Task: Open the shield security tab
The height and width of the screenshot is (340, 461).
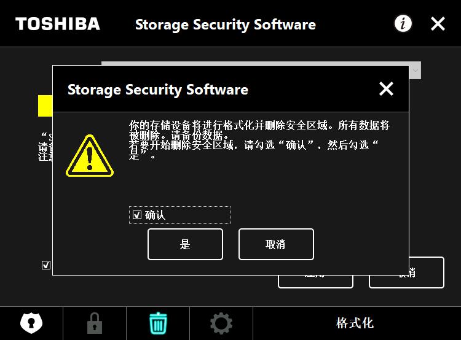Action: [x=31, y=322]
